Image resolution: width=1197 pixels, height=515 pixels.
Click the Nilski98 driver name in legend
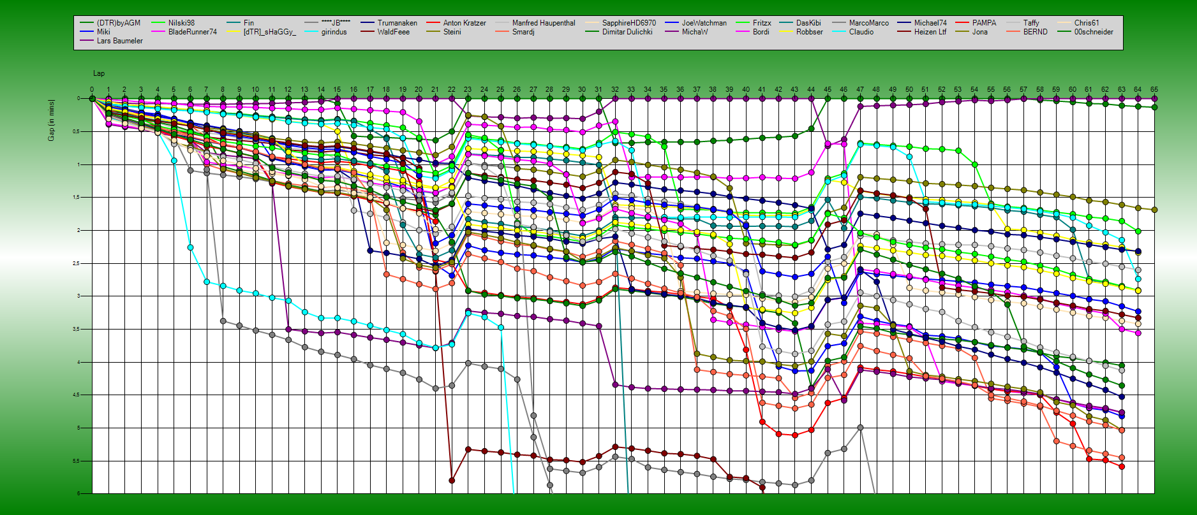[x=182, y=23]
